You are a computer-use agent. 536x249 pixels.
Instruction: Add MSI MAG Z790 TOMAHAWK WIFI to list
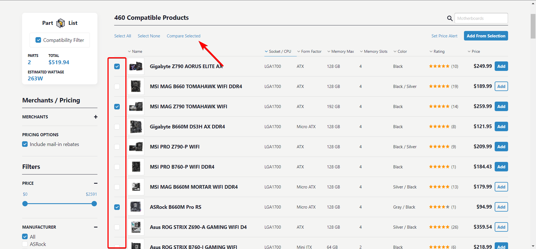pyautogui.click(x=501, y=107)
